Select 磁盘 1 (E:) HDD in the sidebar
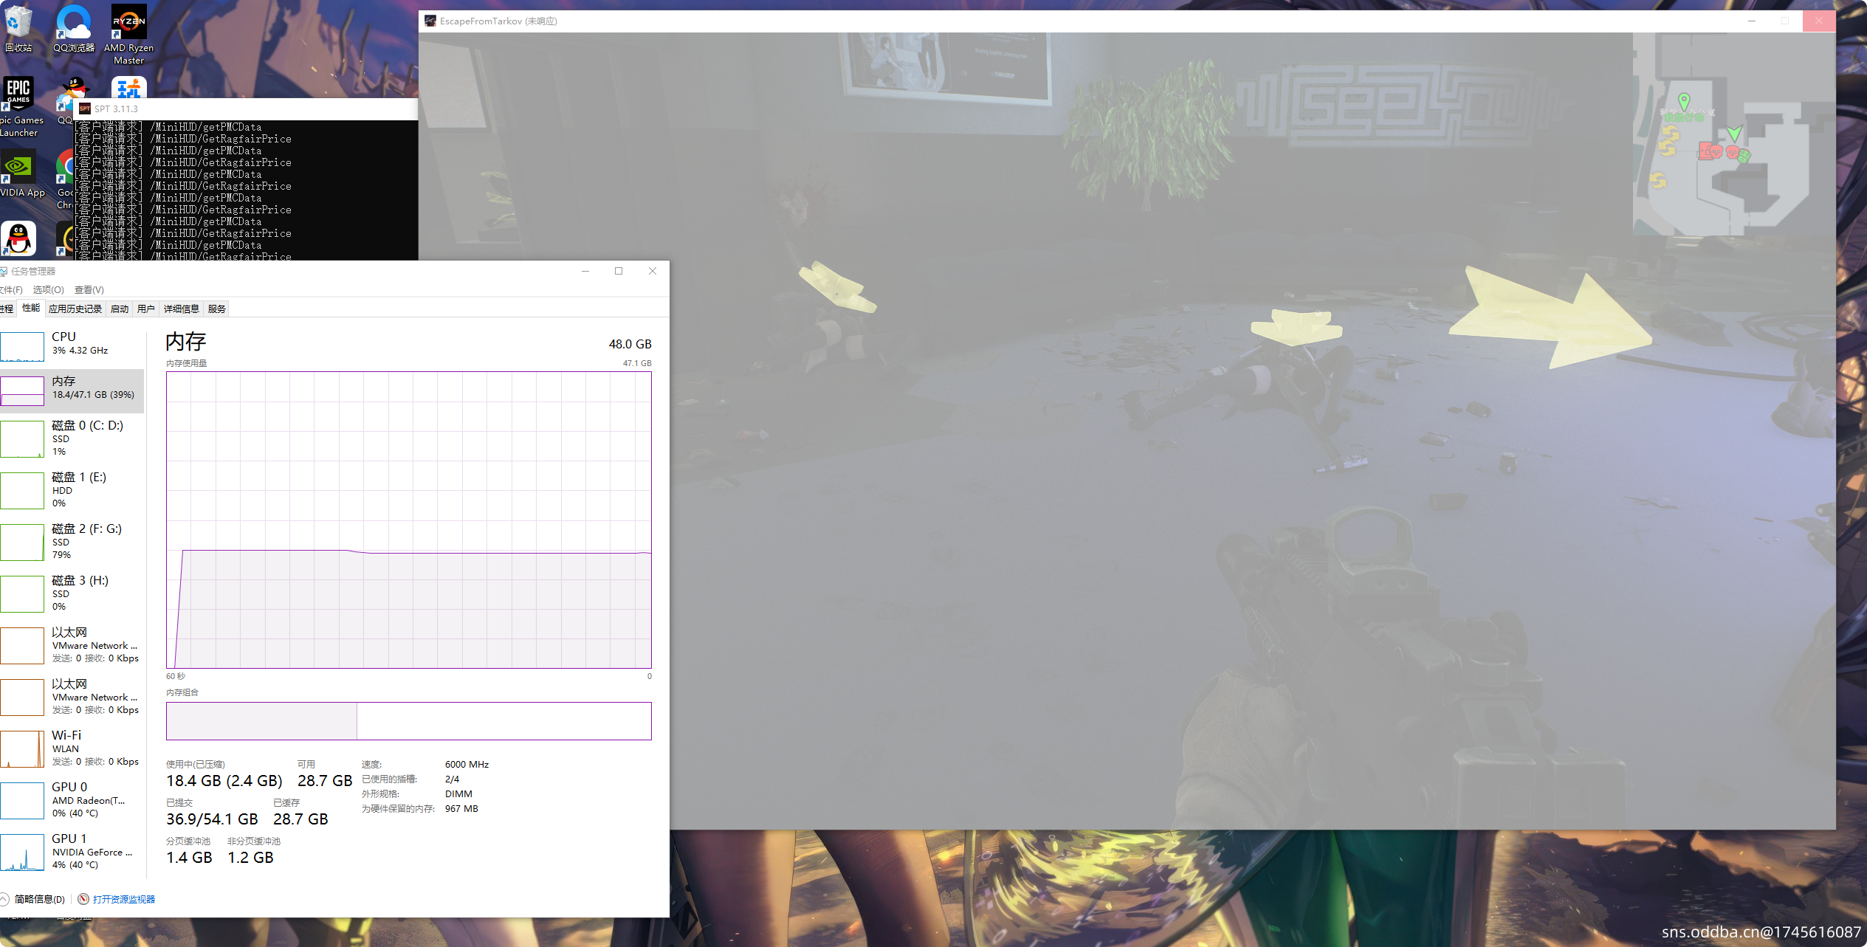 [72, 489]
